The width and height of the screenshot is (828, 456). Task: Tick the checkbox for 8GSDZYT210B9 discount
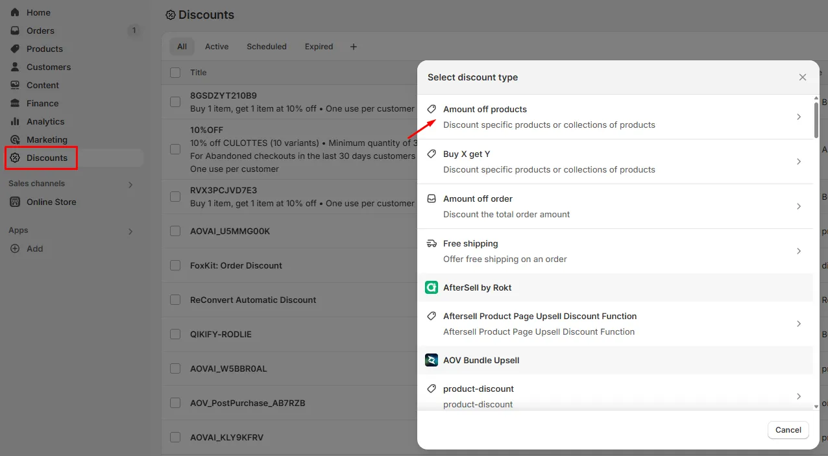[x=175, y=102]
